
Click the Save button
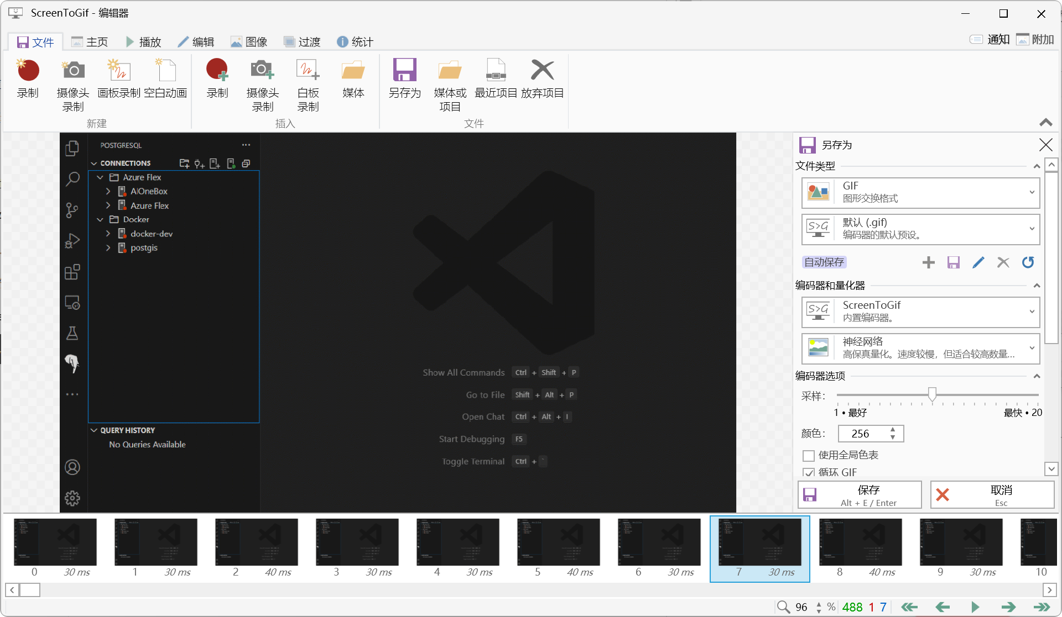pyautogui.click(x=860, y=495)
